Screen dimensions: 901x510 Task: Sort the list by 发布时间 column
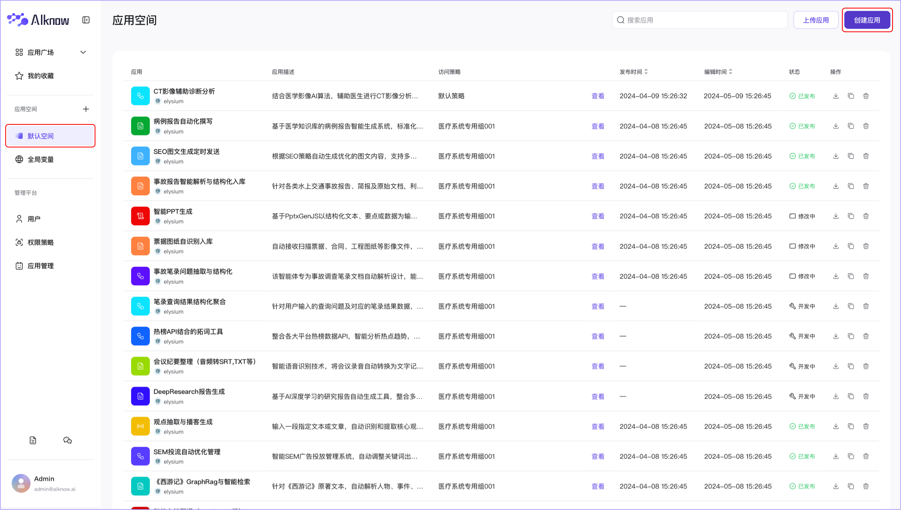646,72
